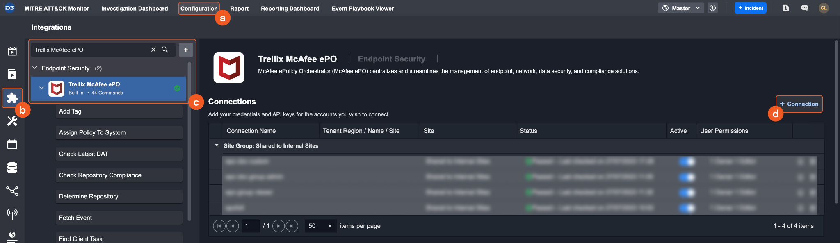Click the chat messages icon in header
The image size is (840, 243).
point(804,8)
